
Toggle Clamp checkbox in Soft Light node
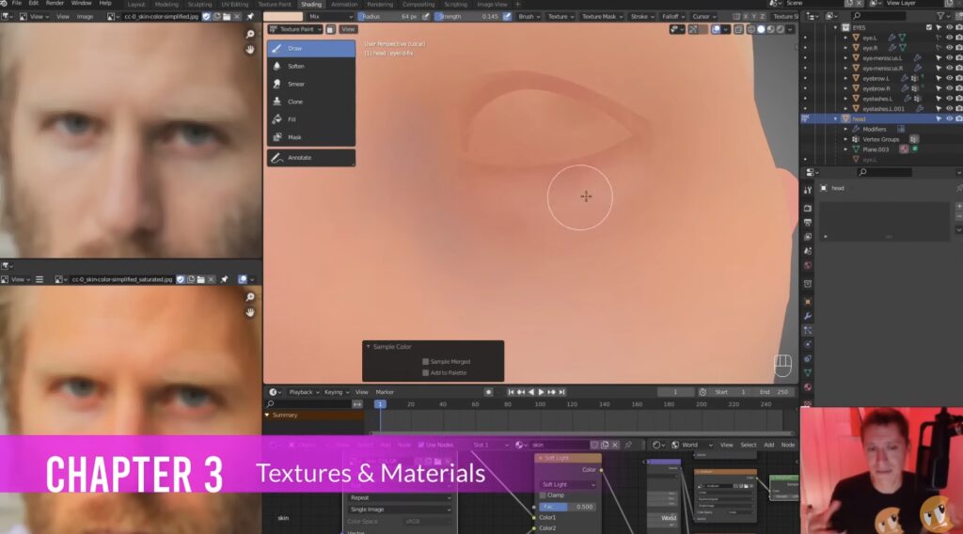[543, 495]
